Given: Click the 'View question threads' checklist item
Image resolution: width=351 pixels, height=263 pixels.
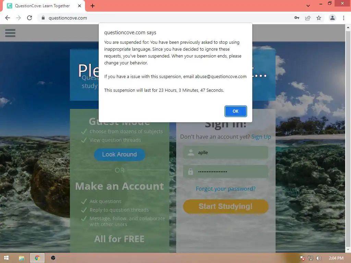Looking at the screenshot, I should (115, 140).
